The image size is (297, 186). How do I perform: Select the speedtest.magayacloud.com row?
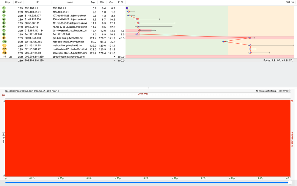[x=69, y=56]
